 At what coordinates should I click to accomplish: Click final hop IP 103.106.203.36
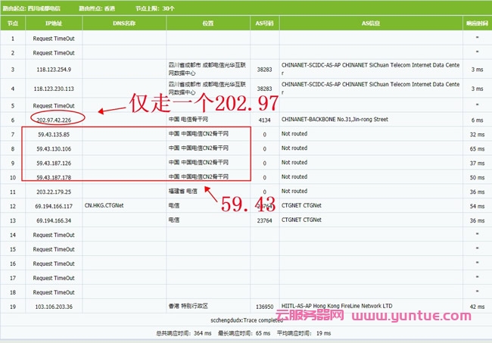[53, 306]
